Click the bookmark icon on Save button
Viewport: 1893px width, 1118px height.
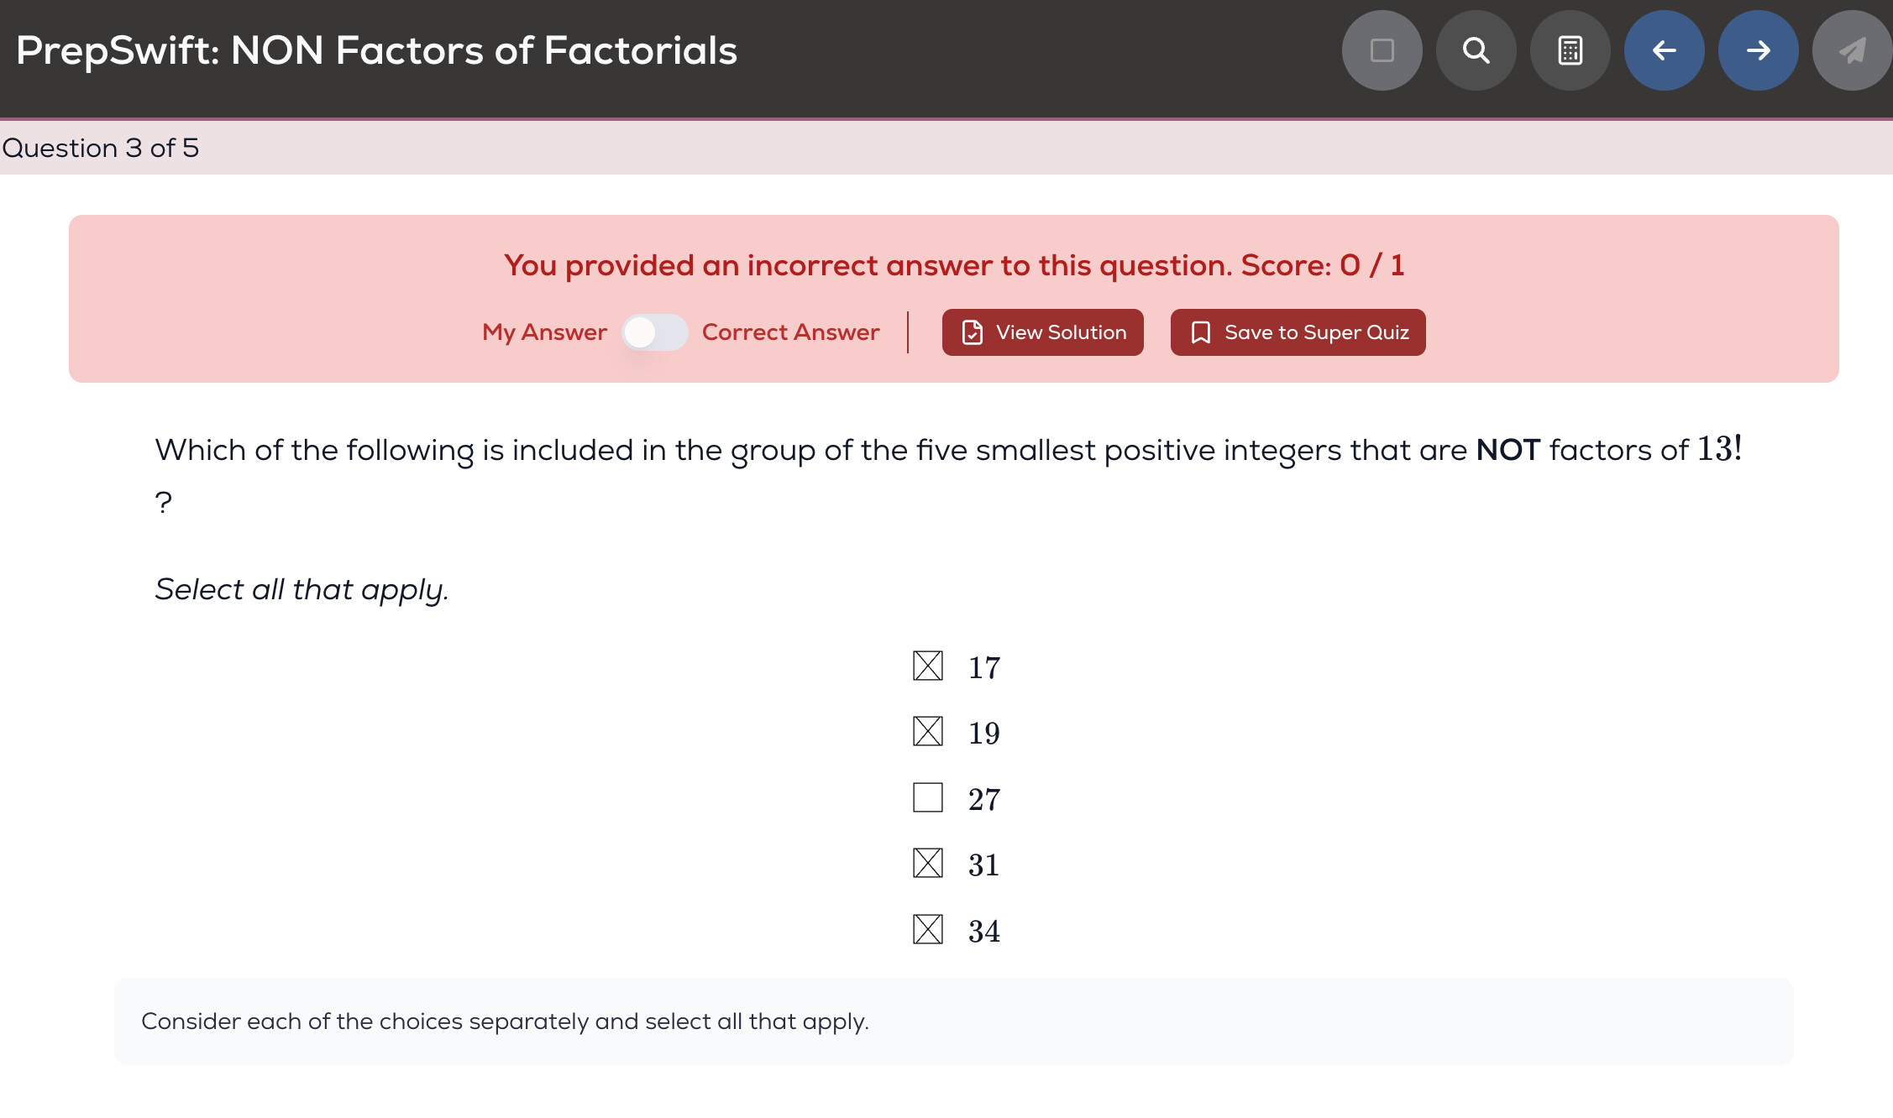[x=1201, y=332]
